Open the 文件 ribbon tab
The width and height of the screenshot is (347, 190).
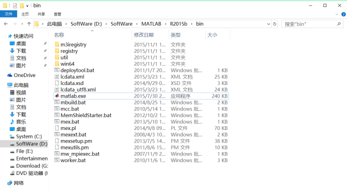[9, 14]
